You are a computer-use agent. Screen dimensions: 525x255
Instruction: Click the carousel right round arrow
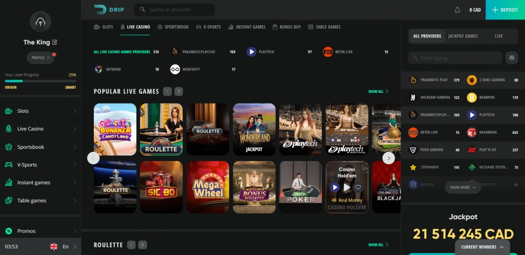(x=389, y=158)
